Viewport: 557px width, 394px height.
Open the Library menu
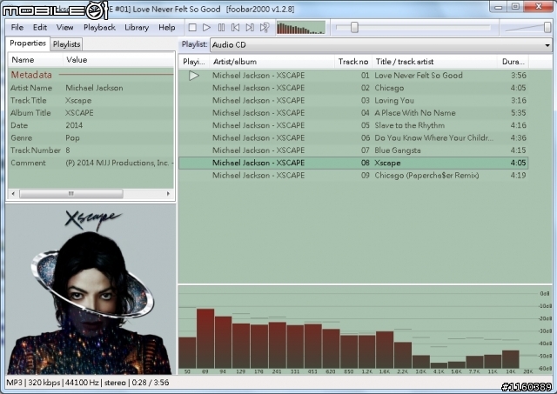pyautogui.click(x=137, y=27)
